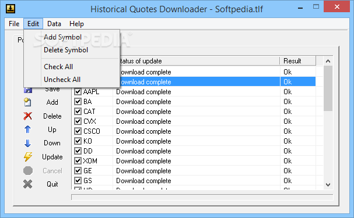Click the Result column header

tap(298, 61)
